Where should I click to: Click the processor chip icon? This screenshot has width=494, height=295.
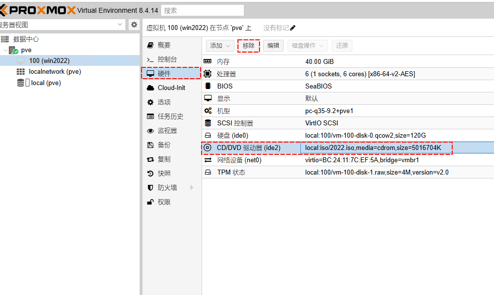(x=207, y=74)
